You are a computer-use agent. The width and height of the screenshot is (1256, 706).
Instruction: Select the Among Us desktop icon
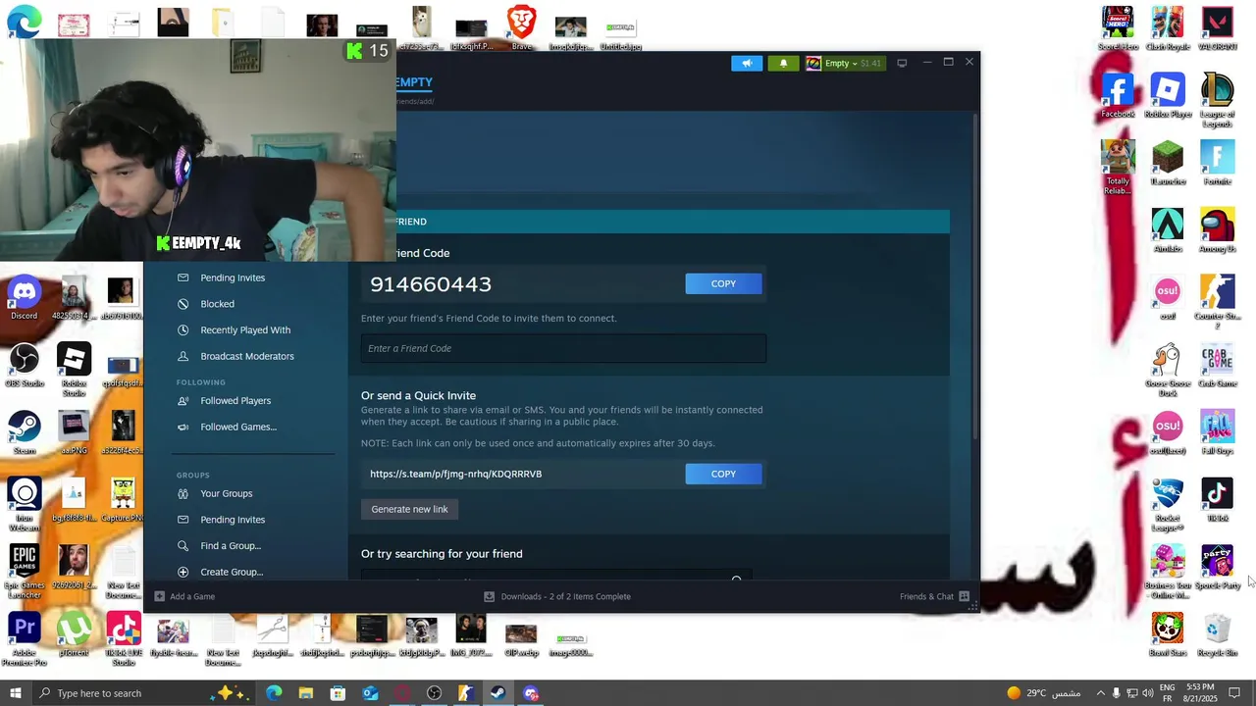tap(1217, 230)
